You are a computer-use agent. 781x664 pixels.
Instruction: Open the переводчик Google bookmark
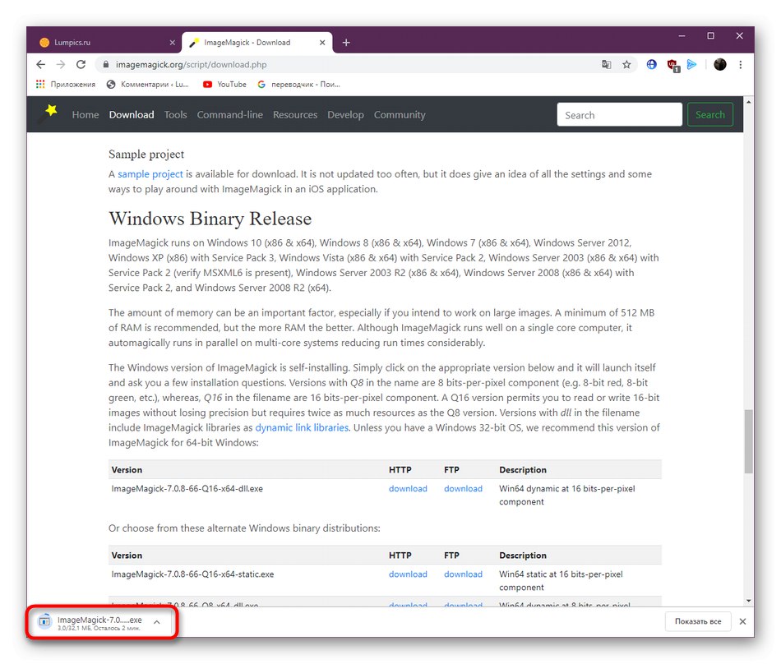tap(298, 84)
